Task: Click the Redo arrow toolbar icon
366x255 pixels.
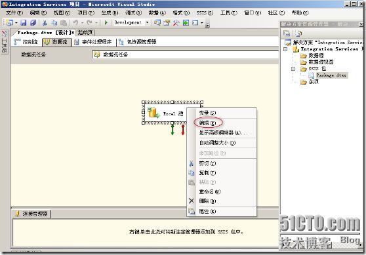Action: (x=89, y=23)
